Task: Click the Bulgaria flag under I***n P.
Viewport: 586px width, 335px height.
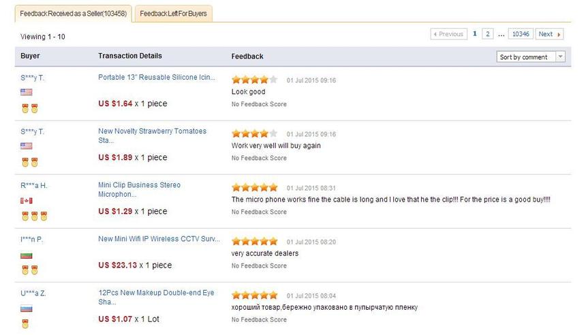Action: pos(27,255)
